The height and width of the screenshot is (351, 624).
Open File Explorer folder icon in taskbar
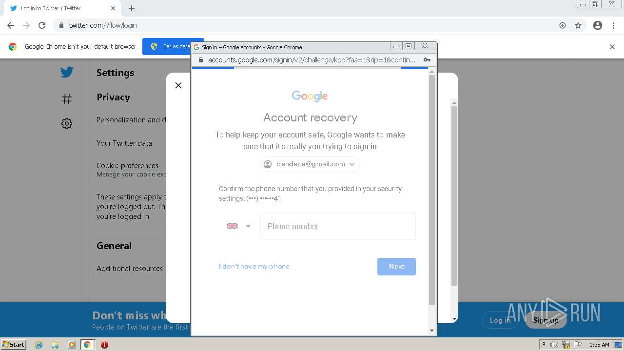(55, 345)
